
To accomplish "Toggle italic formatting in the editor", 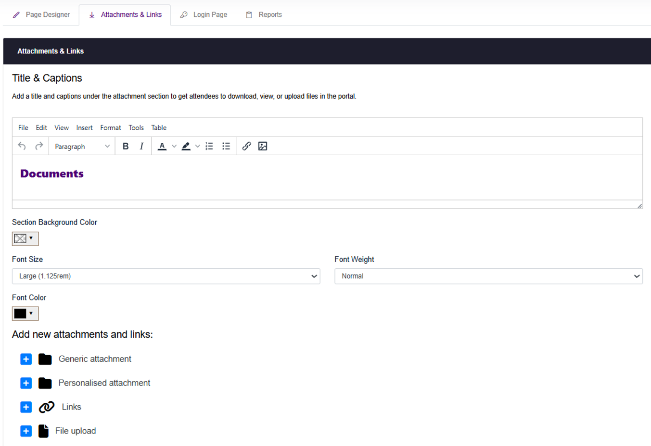I will tap(141, 146).
